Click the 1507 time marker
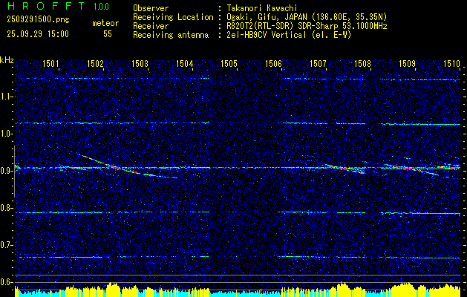The image size is (467, 297). click(x=318, y=63)
